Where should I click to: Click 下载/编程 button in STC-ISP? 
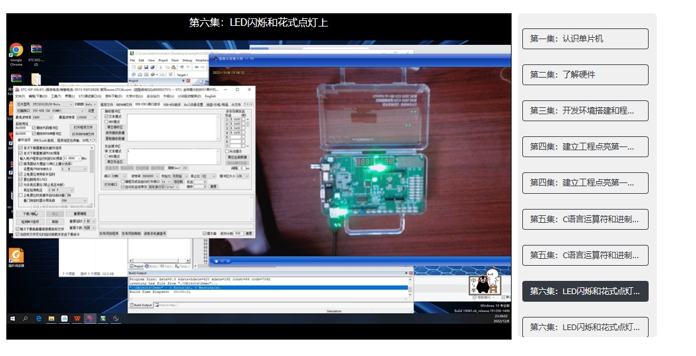(30, 213)
